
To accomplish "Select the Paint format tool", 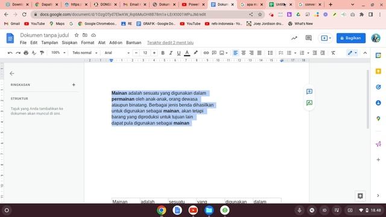I will click(x=42, y=52).
